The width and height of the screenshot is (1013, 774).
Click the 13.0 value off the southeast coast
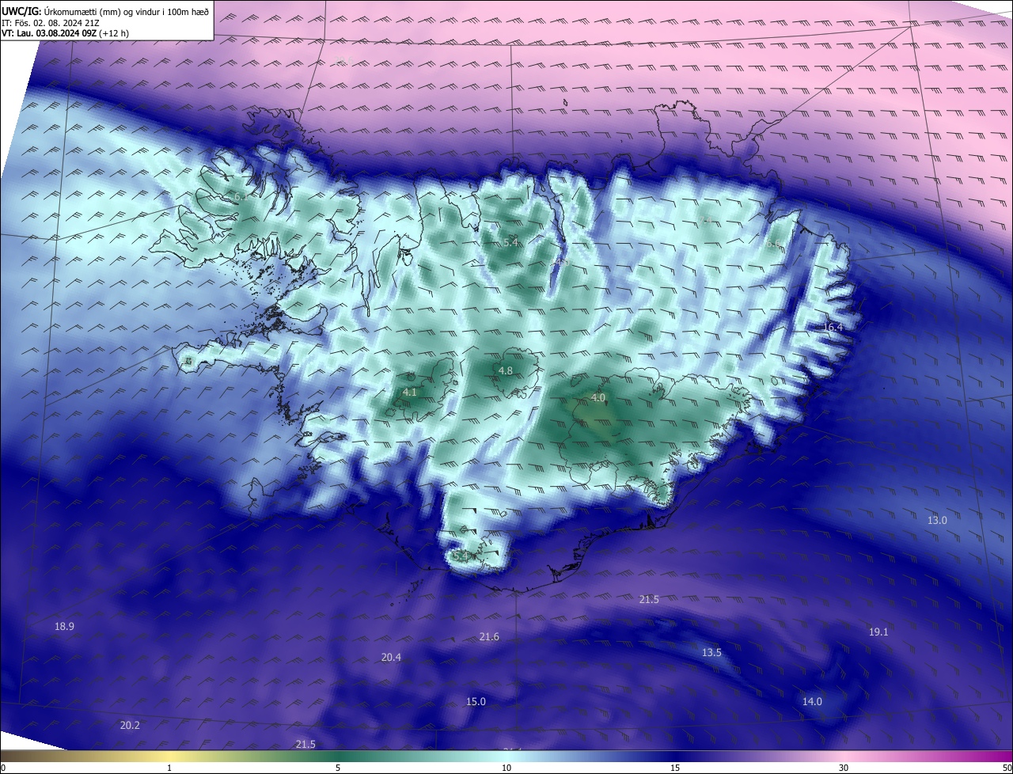coord(937,521)
